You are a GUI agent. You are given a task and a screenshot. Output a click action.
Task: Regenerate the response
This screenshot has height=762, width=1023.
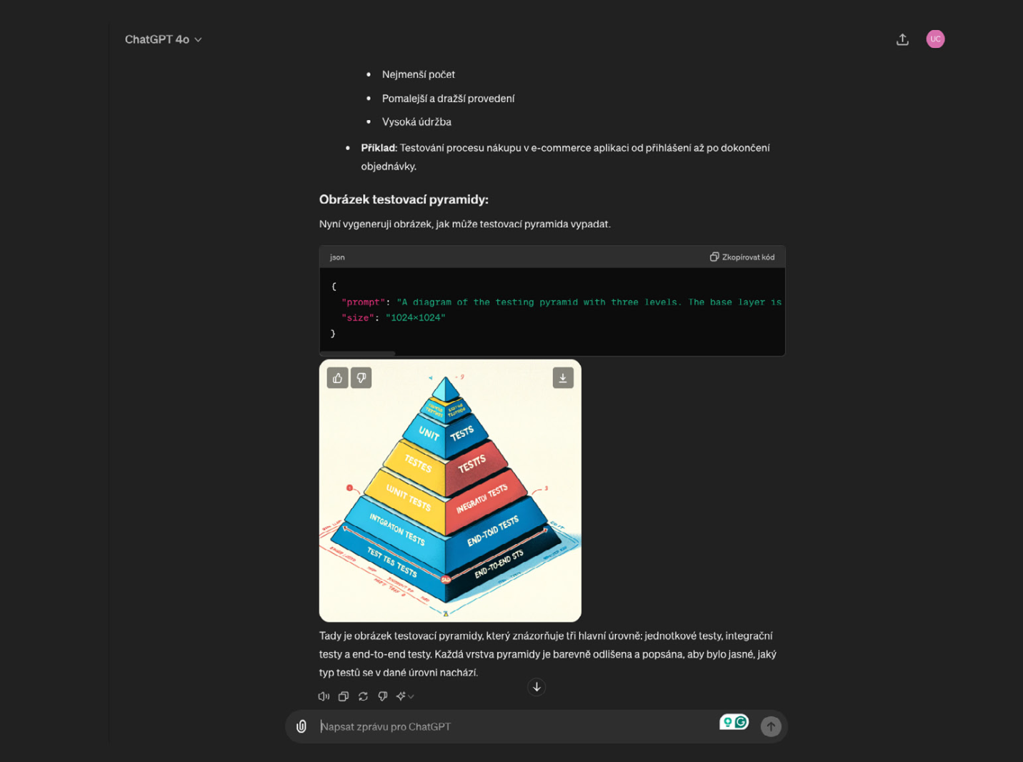pos(363,696)
